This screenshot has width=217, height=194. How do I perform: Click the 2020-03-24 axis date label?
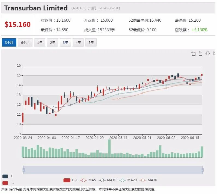tap(23, 138)
